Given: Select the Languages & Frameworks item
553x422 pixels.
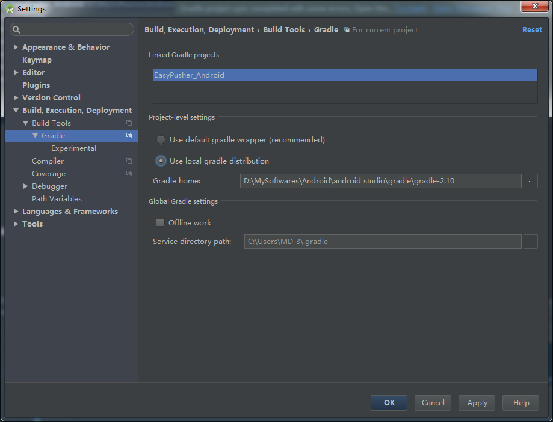Looking at the screenshot, I should 70,212.
